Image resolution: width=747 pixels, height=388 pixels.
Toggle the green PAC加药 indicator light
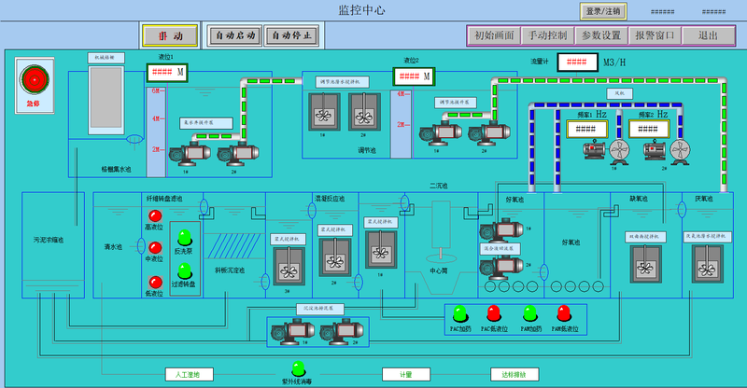(x=458, y=313)
